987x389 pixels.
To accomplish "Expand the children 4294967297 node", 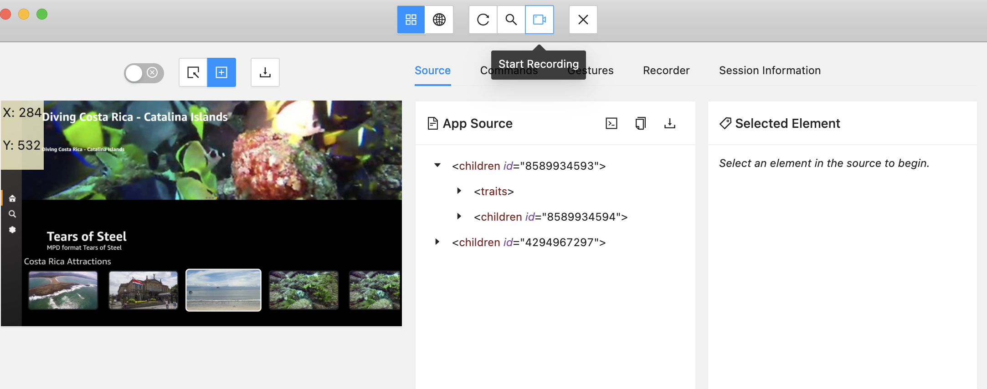I will [x=437, y=242].
